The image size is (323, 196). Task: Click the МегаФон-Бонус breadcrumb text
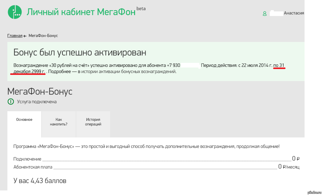click(43, 36)
